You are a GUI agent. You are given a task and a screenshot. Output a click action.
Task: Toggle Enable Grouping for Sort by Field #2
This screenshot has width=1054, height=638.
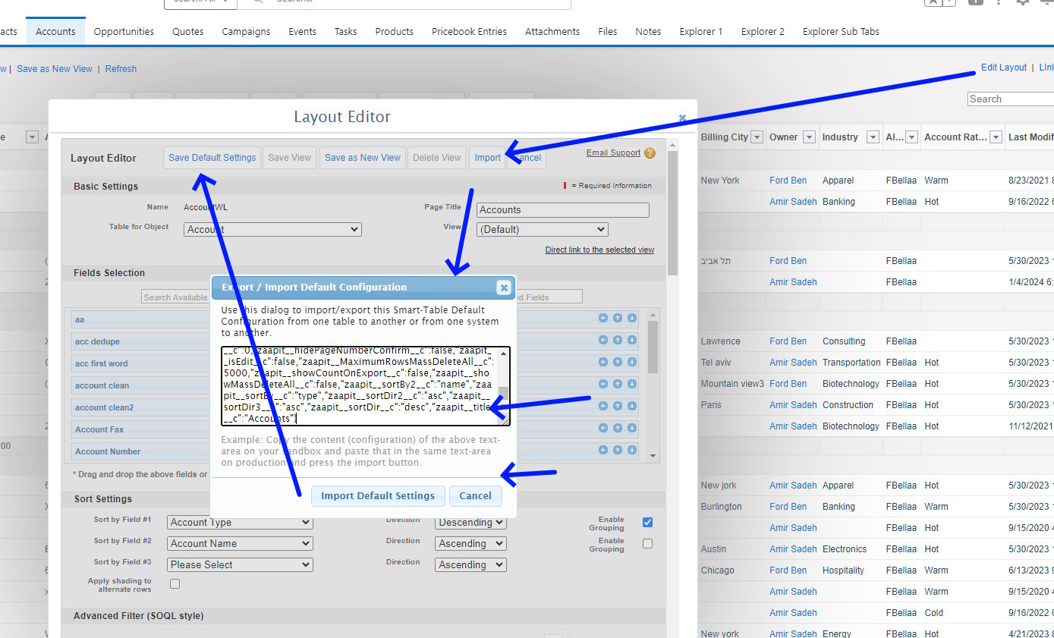[x=647, y=543]
